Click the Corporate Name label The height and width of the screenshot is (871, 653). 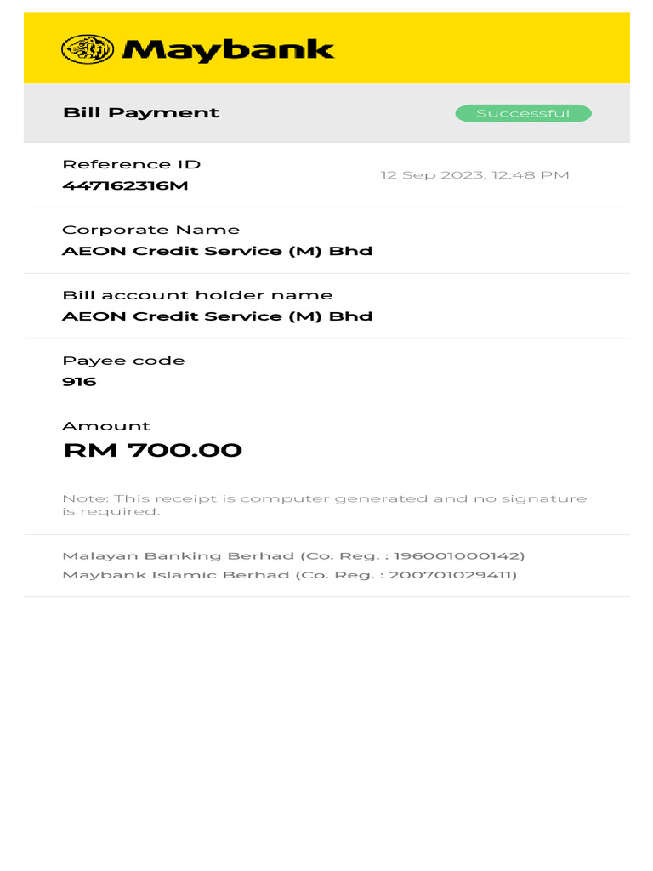[x=150, y=230]
